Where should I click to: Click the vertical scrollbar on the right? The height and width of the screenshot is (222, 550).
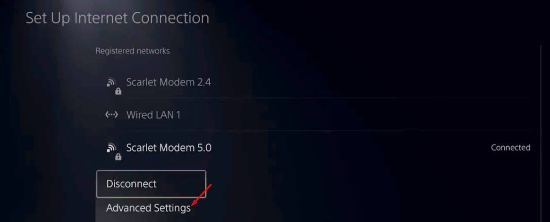(x=542, y=133)
